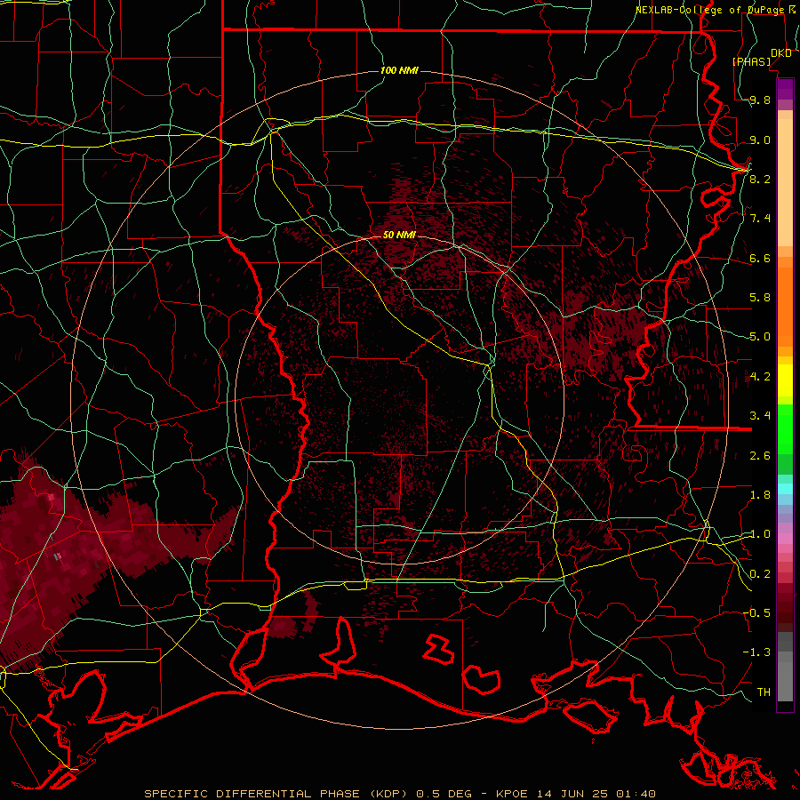This screenshot has width=800, height=800.
Task: Select the 4.2 scale label
Action: 760,377
